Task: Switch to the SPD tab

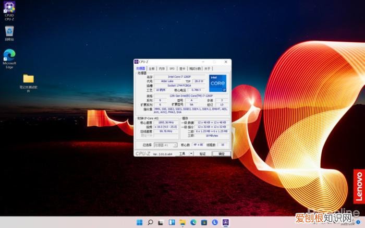Action: (172, 69)
